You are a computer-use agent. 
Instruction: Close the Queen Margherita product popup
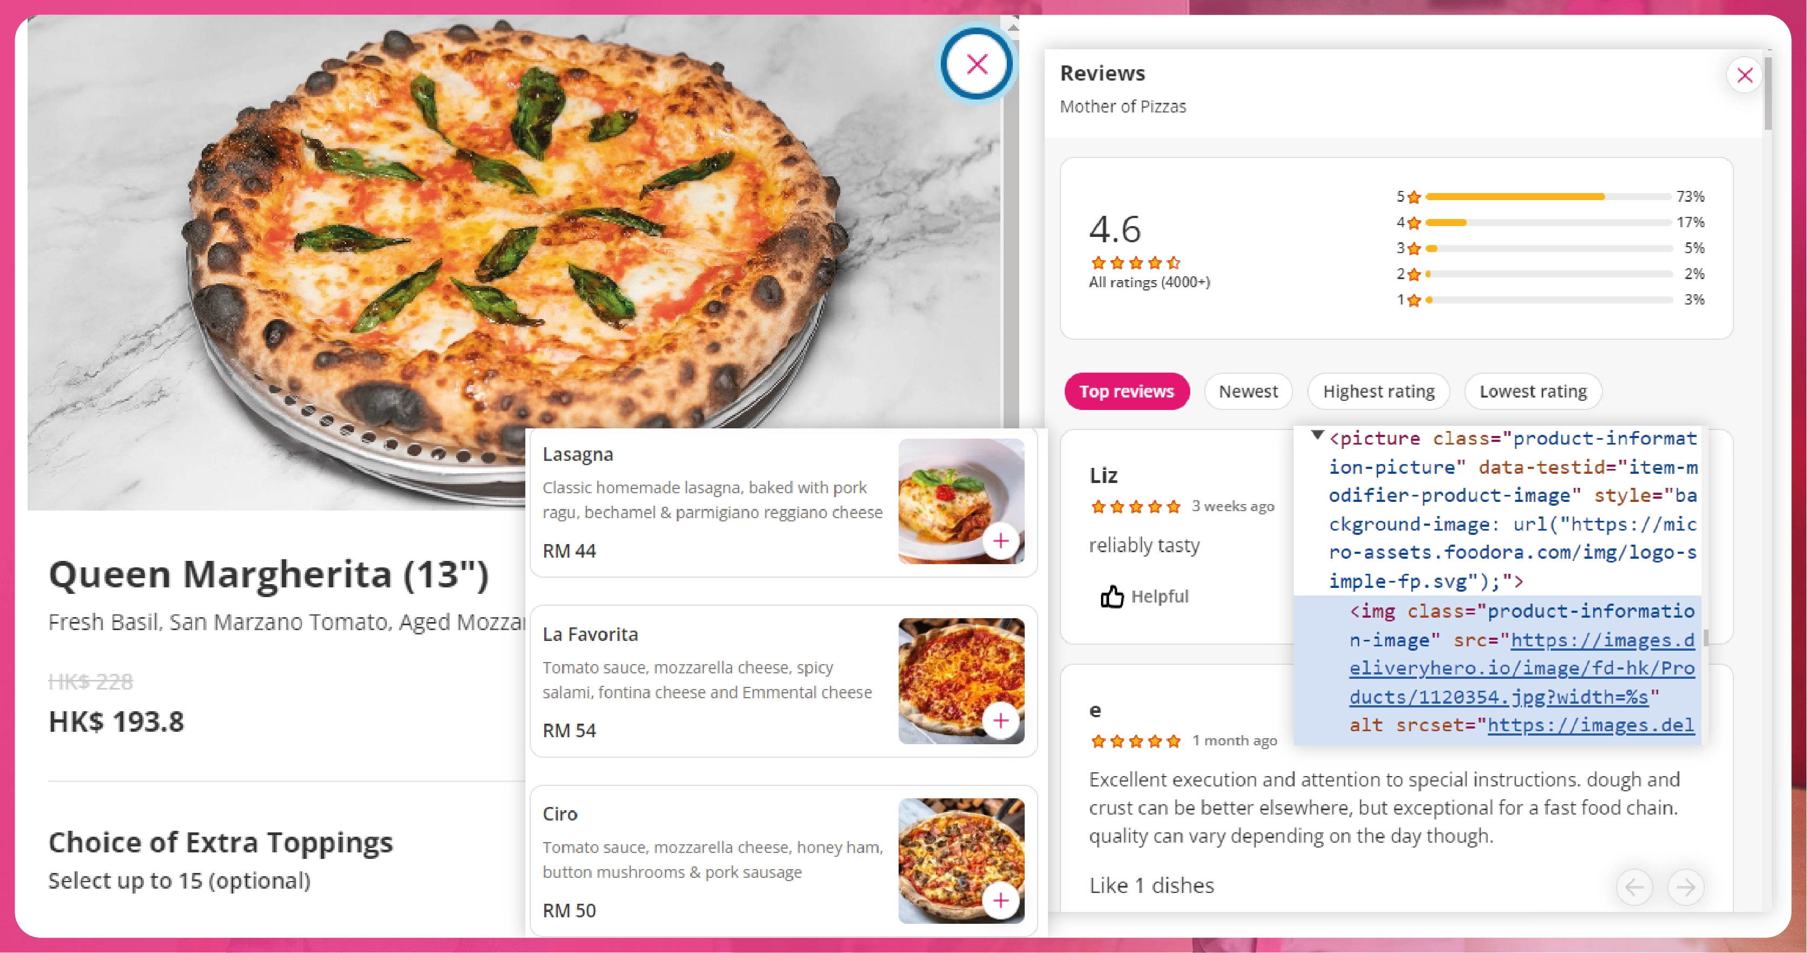[x=977, y=64]
